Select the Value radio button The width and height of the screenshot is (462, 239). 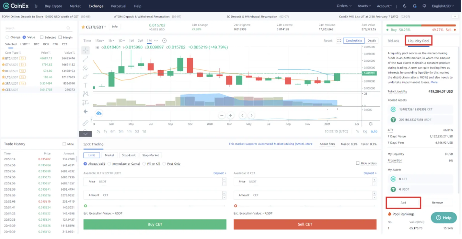tap(24, 37)
